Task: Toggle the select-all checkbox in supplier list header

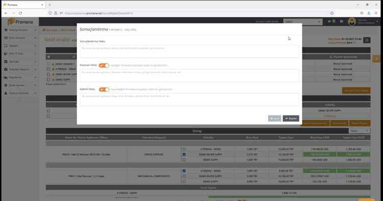Action: [x=48, y=57]
